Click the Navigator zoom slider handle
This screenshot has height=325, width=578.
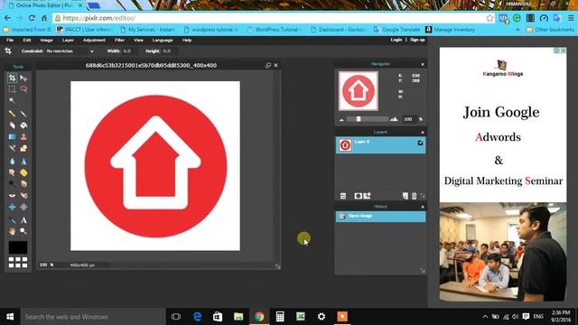(x=359, y=119)
